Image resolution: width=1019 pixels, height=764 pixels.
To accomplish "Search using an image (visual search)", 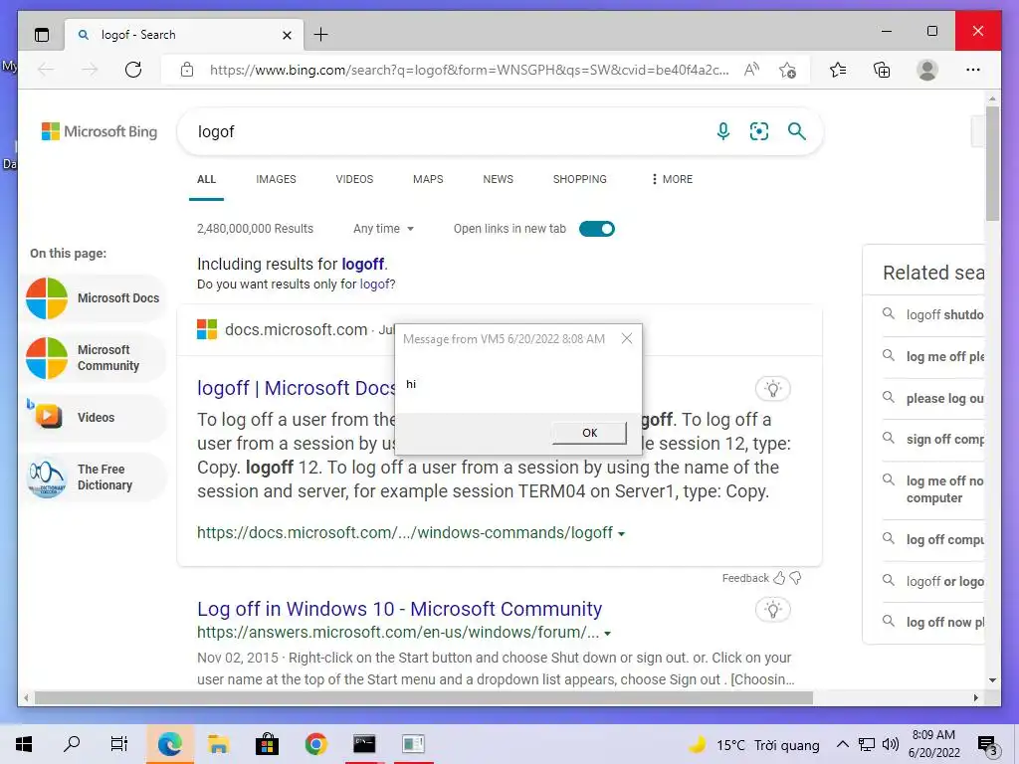I will coord(759,131).
